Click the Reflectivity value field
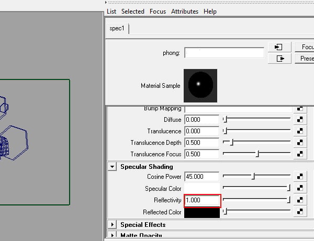The width and height of the screenshot is (314, 241). click(x=202, y=200)
